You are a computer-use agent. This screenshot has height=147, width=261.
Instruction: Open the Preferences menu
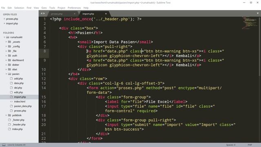pos(74,8)
